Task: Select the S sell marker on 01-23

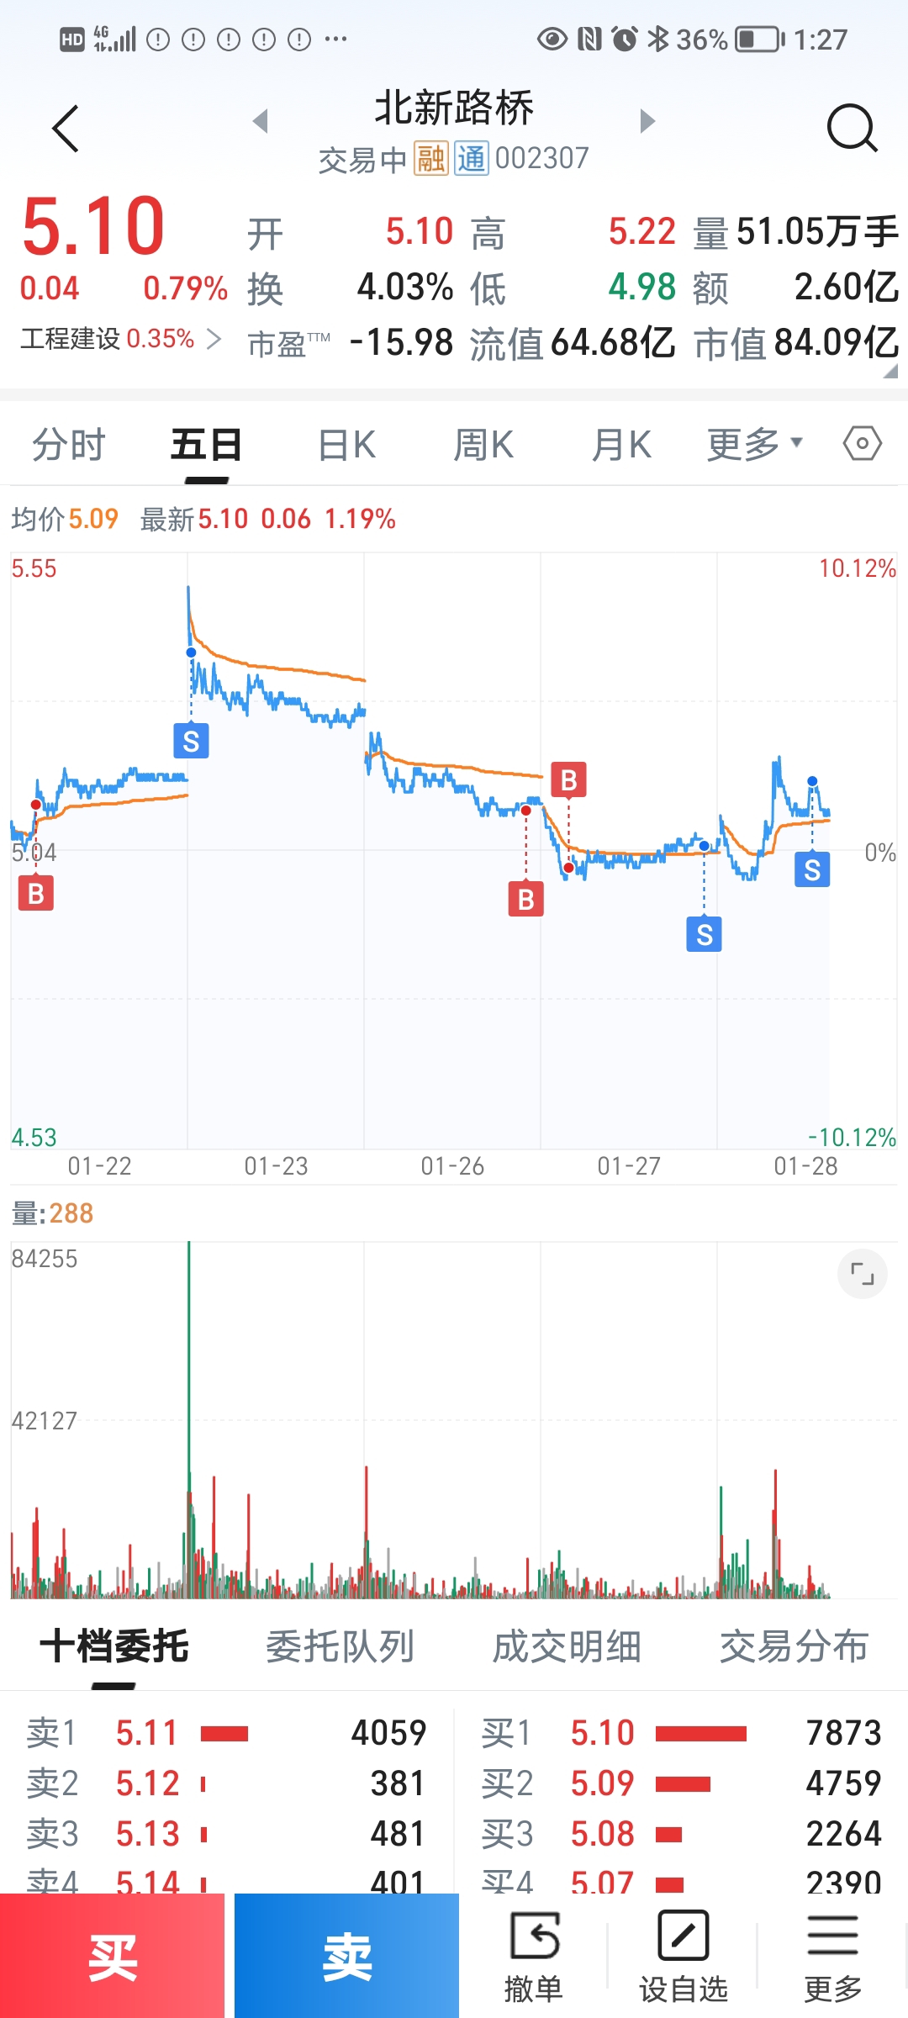Action: point(191,741)
